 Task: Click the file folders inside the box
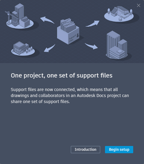pos(68,26)
